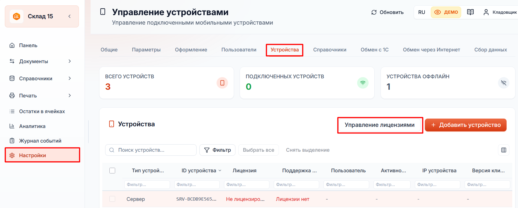Screen dimensions: 518x208
Task: Click the Справочники database icon in sidebar
Action: click(x=12, y=78)
